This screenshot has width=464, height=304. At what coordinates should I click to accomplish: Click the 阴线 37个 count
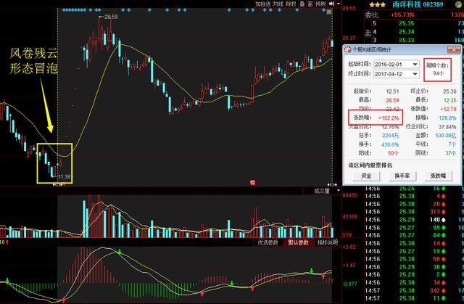[451, 153]
